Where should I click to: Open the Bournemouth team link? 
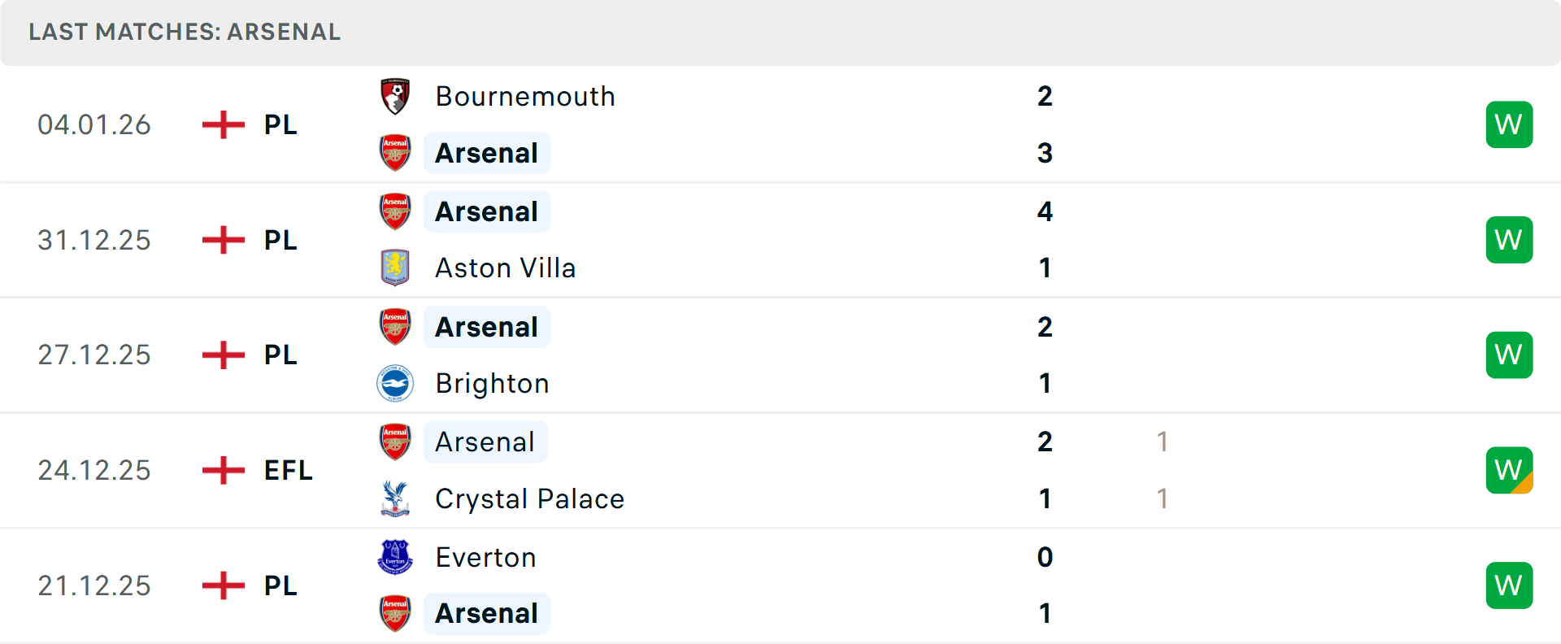point(525,97)
